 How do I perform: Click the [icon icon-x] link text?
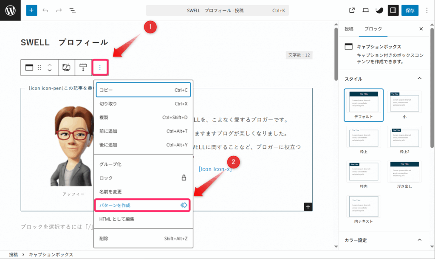[215, 169]
